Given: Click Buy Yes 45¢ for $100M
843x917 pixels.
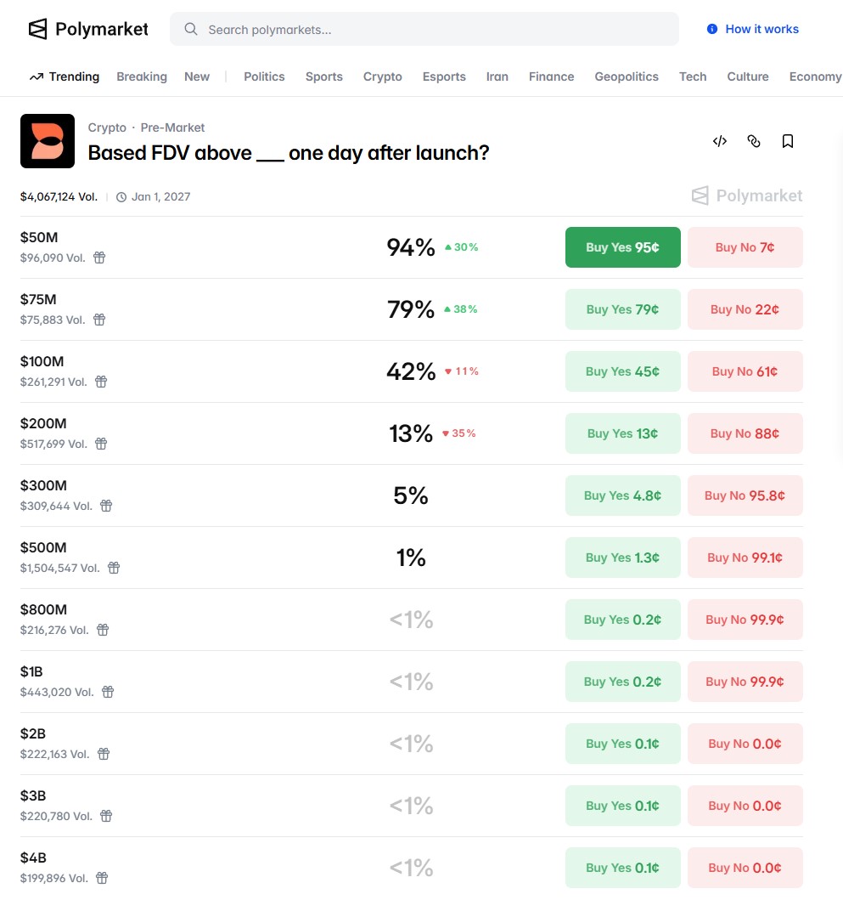Looking at the screenshot, I should [622, 371].
